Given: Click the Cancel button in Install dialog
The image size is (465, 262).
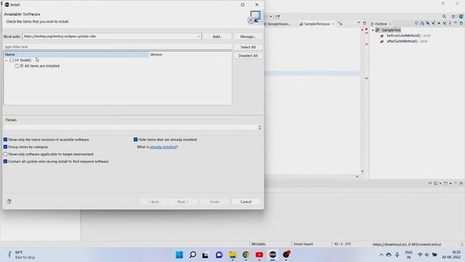Looking at the screenshot, I should (246, 202).
